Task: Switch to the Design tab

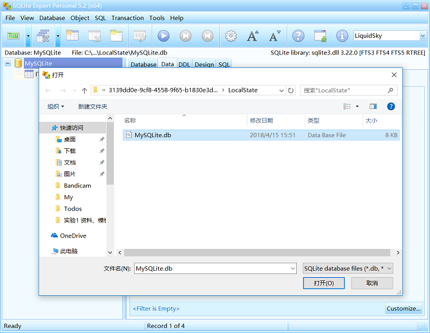Action: [x=204, y=64]
